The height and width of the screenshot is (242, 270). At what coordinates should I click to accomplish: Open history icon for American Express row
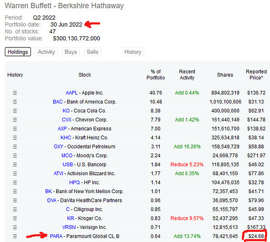pyautogui.click(x=15, y=129)
